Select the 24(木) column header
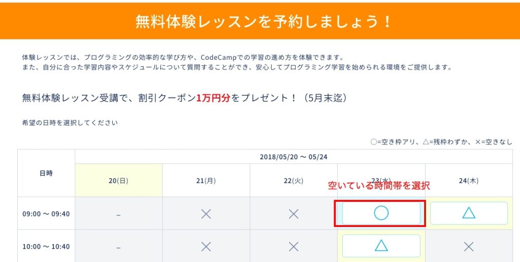 (469, 181)
